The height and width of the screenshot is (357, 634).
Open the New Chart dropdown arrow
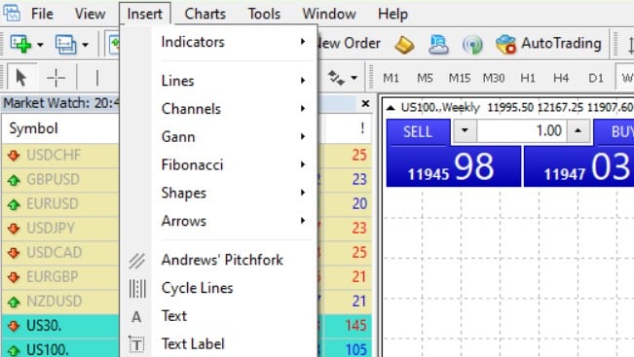coord(40,45)
